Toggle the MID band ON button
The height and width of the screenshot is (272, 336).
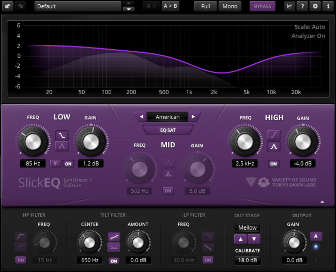point(168,191)
